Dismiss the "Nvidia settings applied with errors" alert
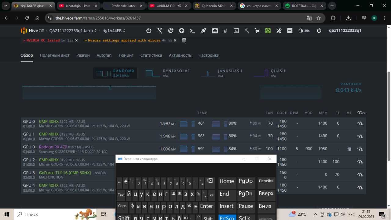 coord(175,40)
